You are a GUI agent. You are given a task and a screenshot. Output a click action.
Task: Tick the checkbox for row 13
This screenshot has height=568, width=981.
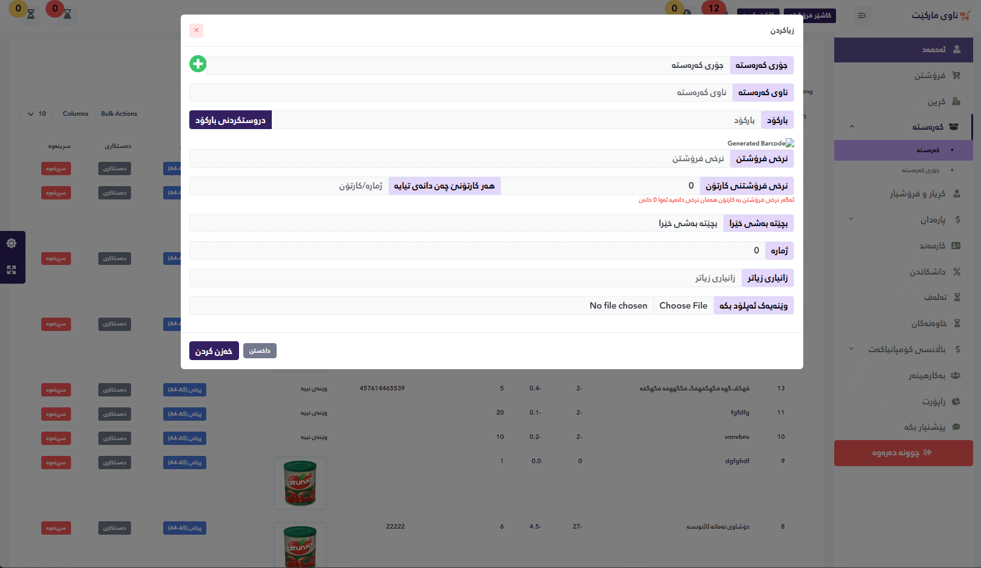click(x=803, y=388)
